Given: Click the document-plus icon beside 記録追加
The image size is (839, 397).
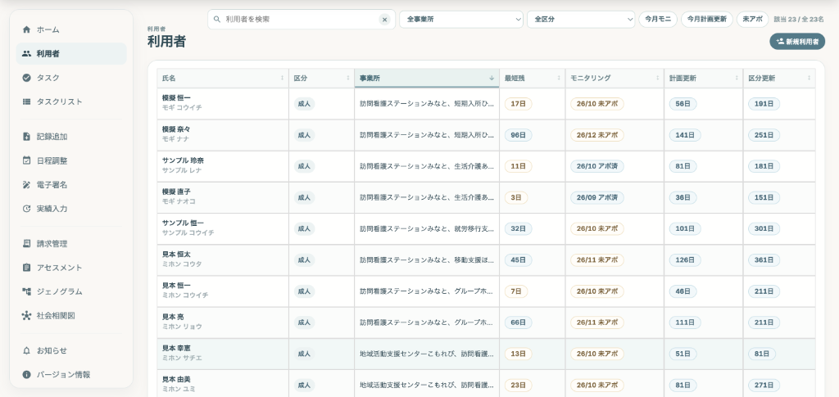Looking at the screenshot, I should click(x=26, y=136).
